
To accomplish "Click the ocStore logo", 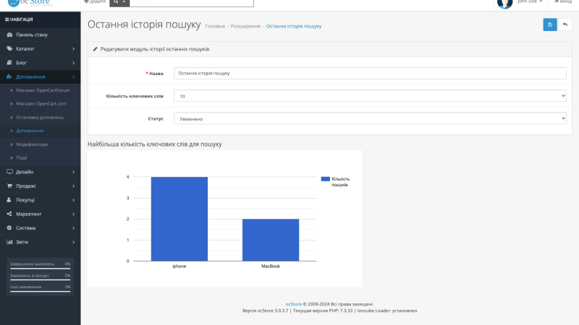I will (x=30, y=3).
